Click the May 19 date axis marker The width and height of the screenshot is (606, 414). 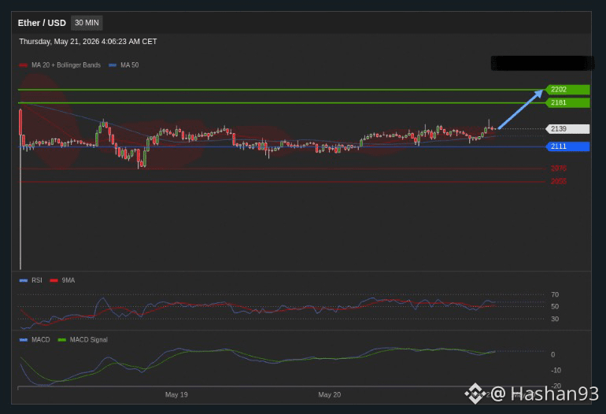click(x=176, y=394)
